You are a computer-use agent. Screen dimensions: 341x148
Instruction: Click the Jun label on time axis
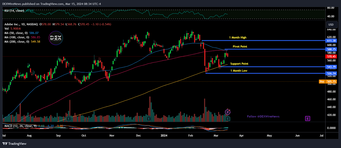298,136
